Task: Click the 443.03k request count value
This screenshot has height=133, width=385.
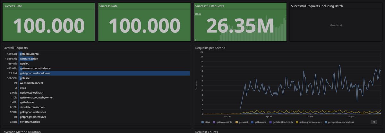Action: coord(12,68)
